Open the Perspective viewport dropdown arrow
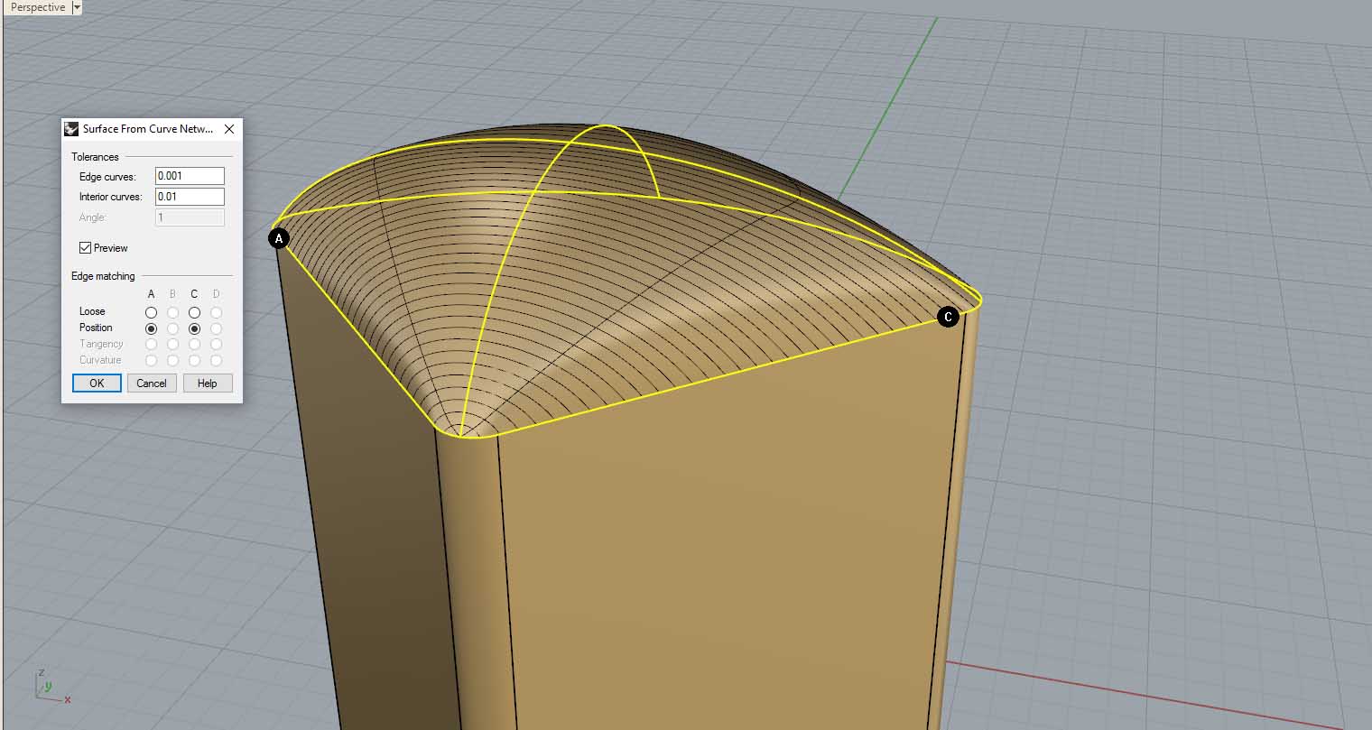1372x730 pixels. [77, 7]
